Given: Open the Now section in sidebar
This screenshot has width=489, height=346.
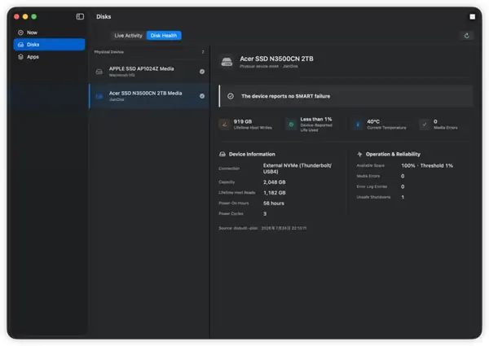Looking at the screenshot, I should [x=49, y=33].
